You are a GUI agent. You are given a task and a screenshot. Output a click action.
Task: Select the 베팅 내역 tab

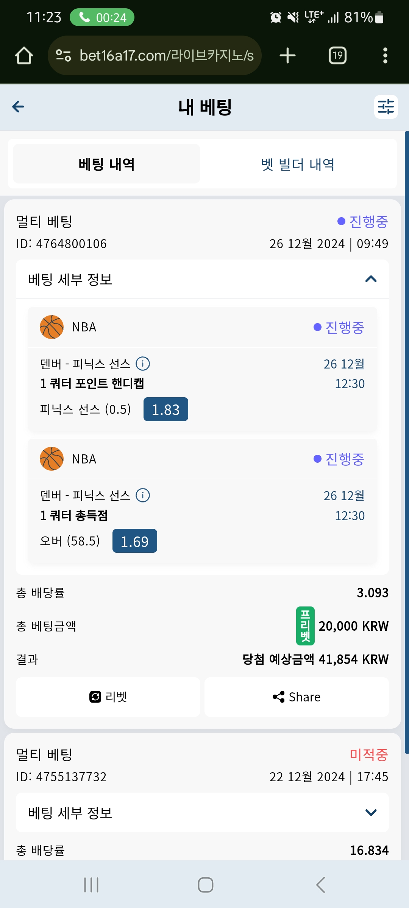tap(106, 164)
